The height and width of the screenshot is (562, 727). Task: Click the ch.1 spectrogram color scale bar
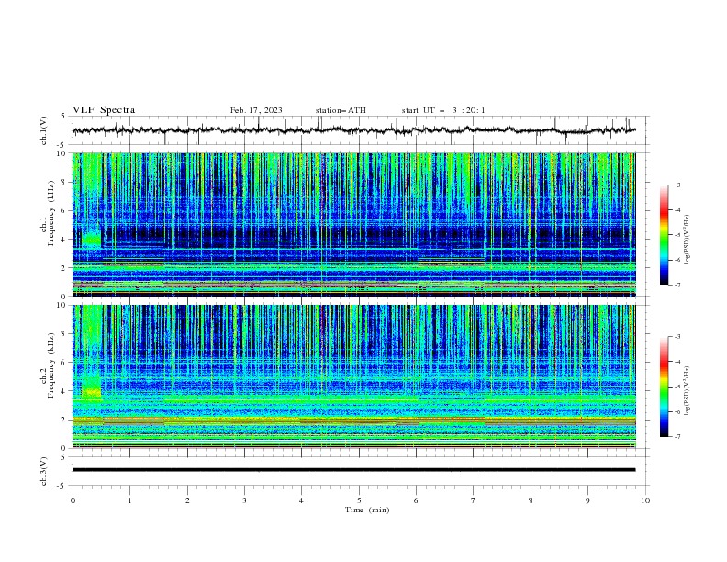click(x=665, y=235)
